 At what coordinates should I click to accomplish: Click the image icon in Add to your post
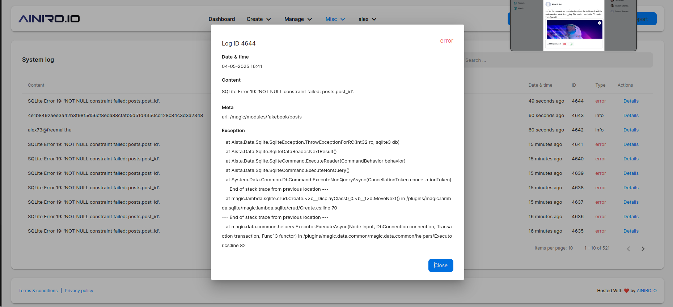coord(571,44)
